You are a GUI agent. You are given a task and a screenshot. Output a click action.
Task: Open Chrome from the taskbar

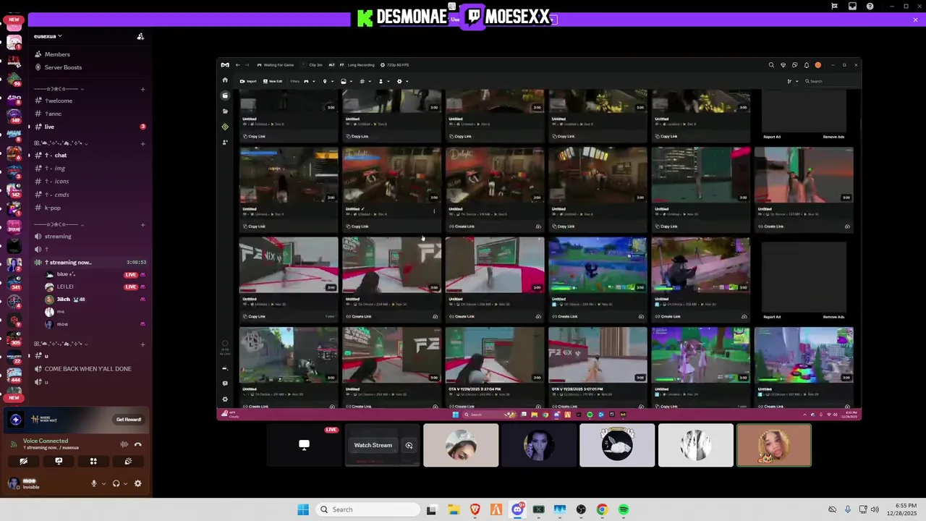coord(602,509)
